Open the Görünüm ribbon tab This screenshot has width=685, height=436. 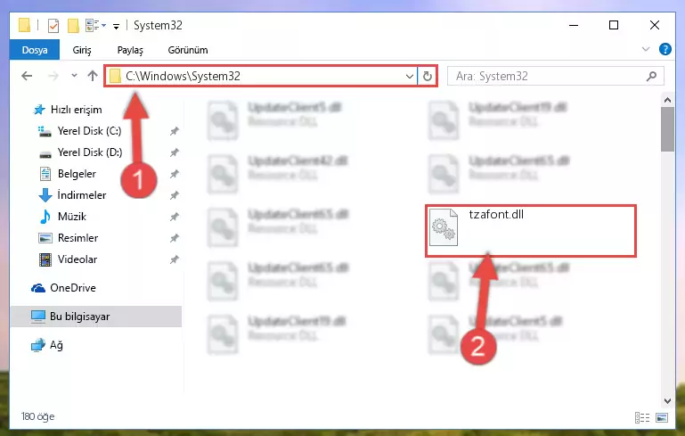pyautogui.click(x=188, y=50)
